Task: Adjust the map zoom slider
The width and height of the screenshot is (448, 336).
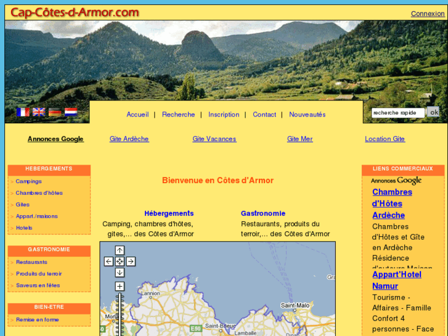Action: pyautogui.click(x=120, y=314)
